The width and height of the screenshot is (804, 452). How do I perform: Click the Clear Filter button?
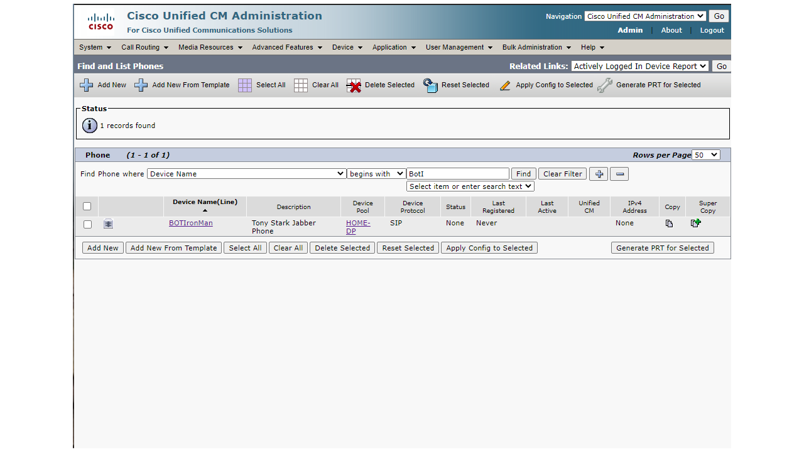pos(563,174)
